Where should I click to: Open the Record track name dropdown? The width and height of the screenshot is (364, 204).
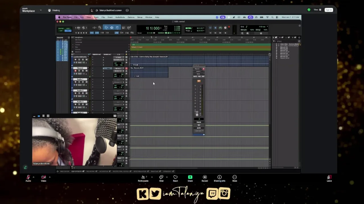coord(88,68)
